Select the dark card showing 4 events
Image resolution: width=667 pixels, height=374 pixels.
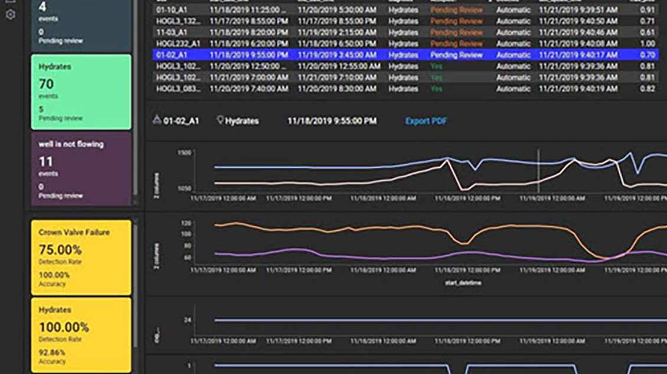pos(81,24)
